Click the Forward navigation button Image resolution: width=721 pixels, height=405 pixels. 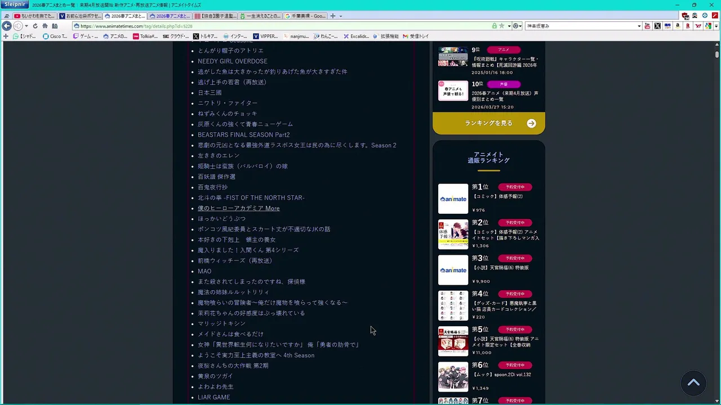[17, 26]
